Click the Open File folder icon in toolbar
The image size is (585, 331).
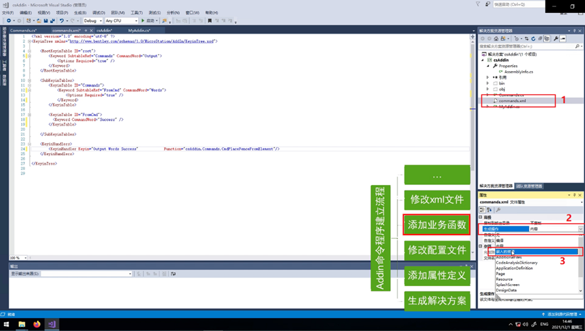(39, 20)
